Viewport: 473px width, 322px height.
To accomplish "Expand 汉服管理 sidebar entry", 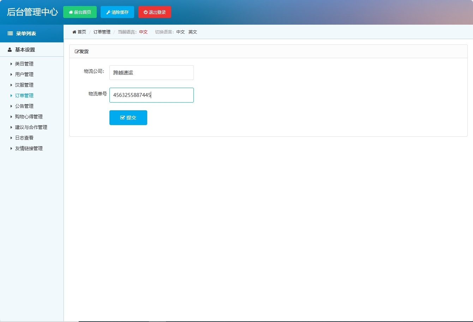I will click(x=24, y=85).
